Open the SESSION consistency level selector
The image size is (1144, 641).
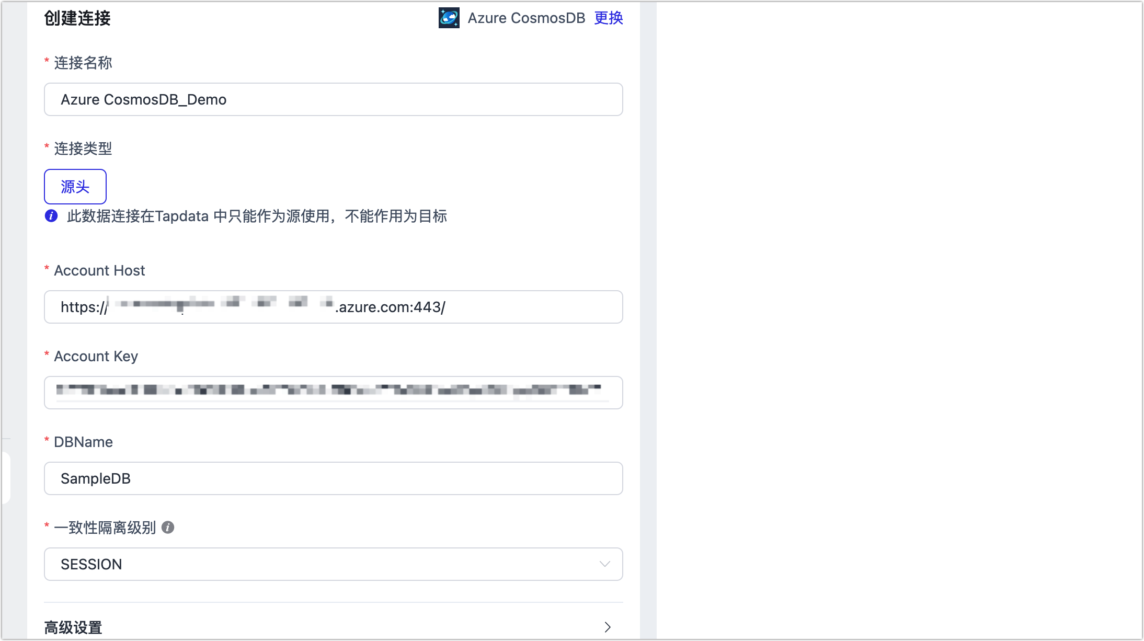point(334,564)
